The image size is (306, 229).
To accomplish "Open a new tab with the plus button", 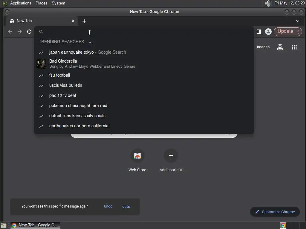I will [x=84, y=21].
